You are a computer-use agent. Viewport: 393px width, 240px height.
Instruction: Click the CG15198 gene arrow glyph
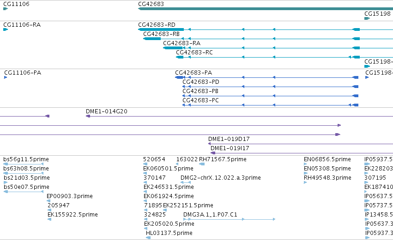367,18
